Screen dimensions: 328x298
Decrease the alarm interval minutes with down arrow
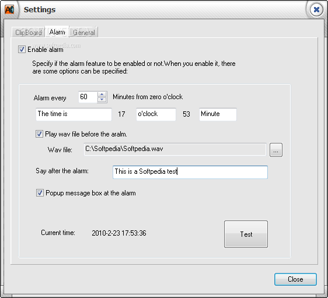click(102, 100)
